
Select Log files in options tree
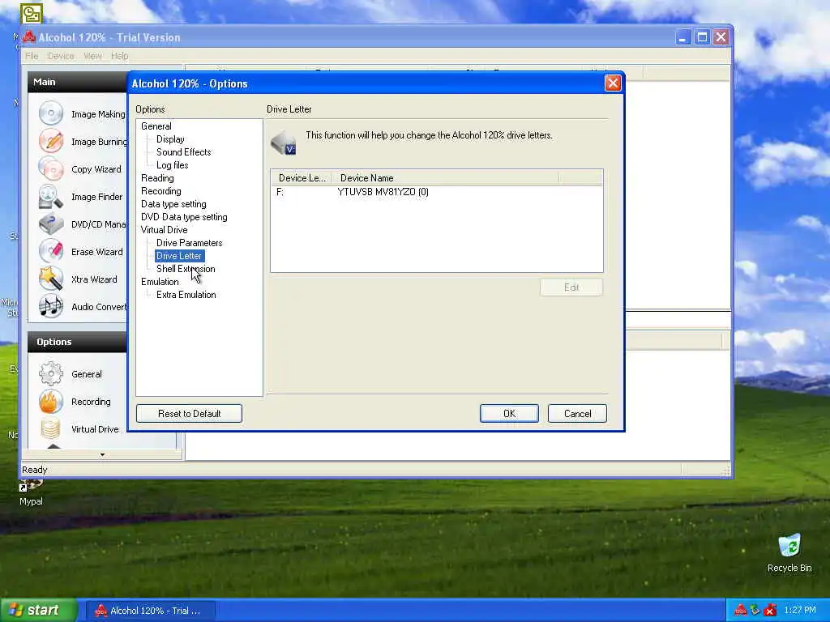(x=172, y=165)
